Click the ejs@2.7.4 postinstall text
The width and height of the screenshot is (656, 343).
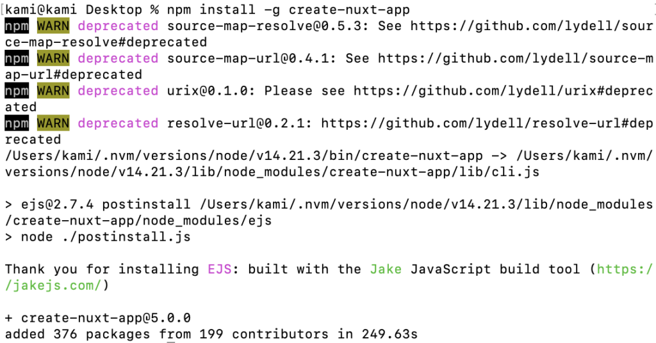point(106,204)
